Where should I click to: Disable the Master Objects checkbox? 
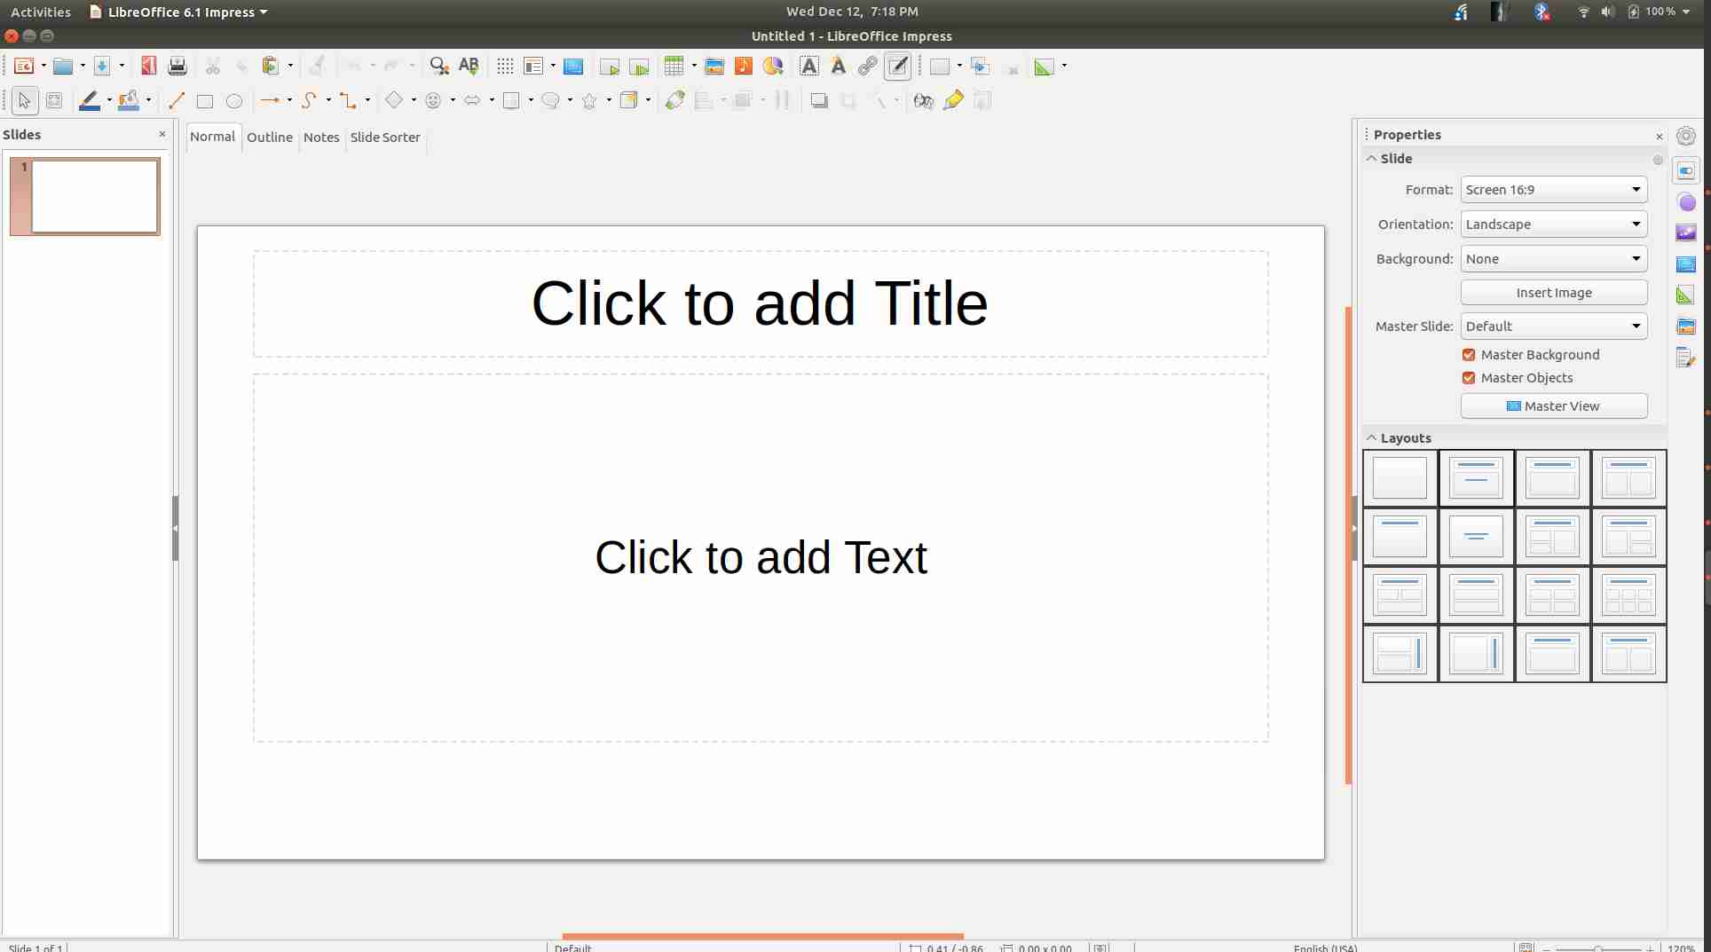pyautogui.click(x=1469, y=377)
